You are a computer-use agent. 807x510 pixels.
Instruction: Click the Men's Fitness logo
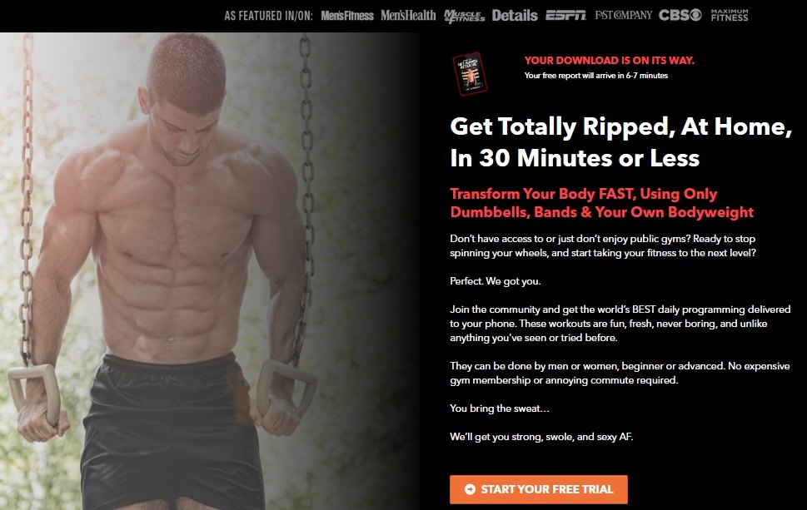347,16
